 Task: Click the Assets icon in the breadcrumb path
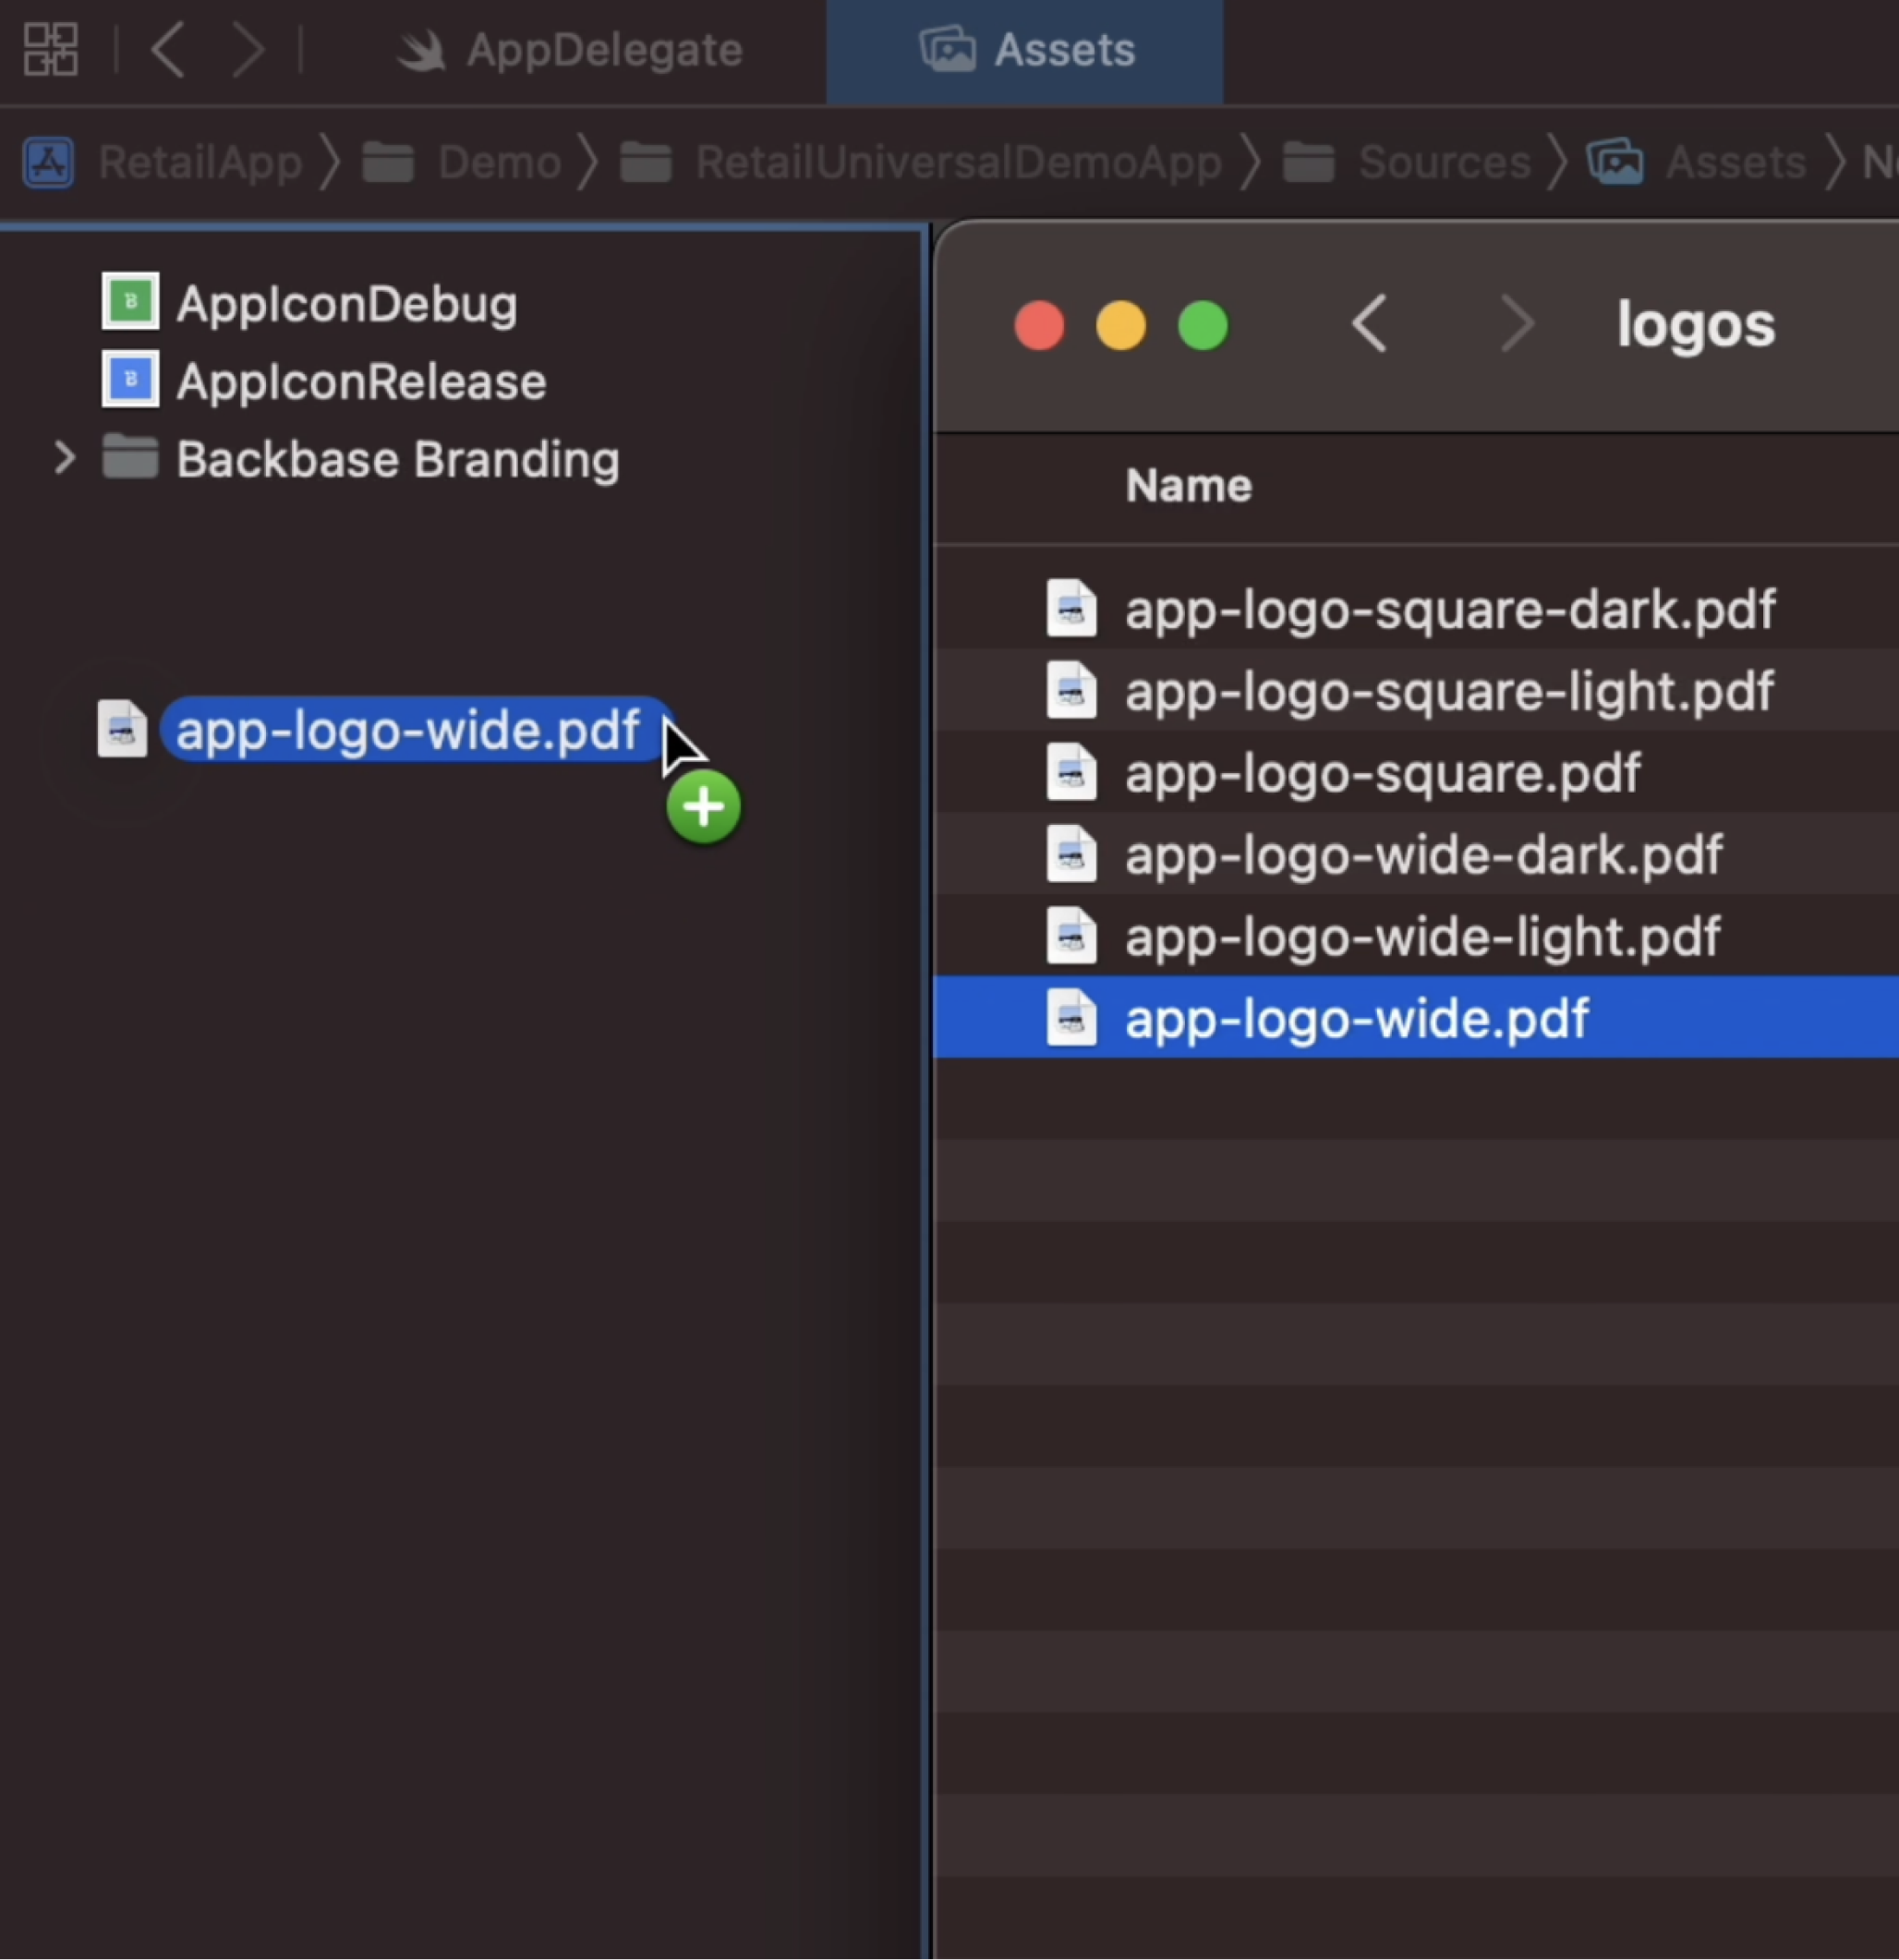[1617, 162]
